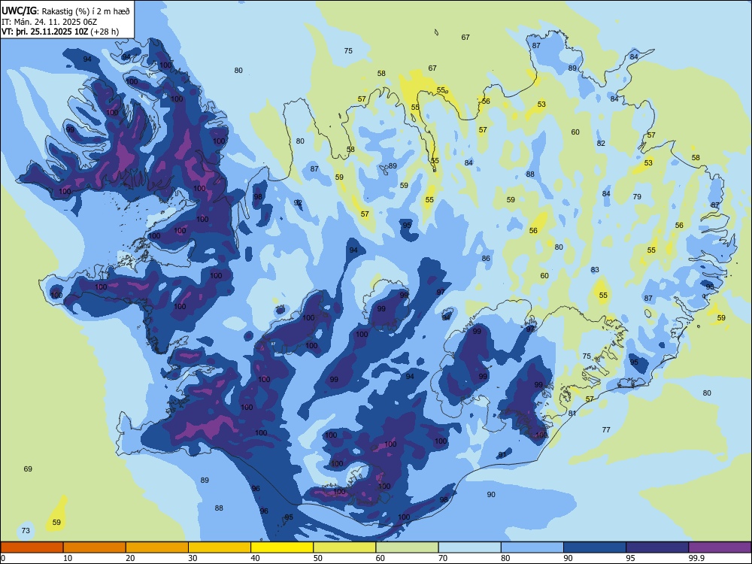
Task: Click the '91' humidity value on the map
Action: tap(502, 455)
